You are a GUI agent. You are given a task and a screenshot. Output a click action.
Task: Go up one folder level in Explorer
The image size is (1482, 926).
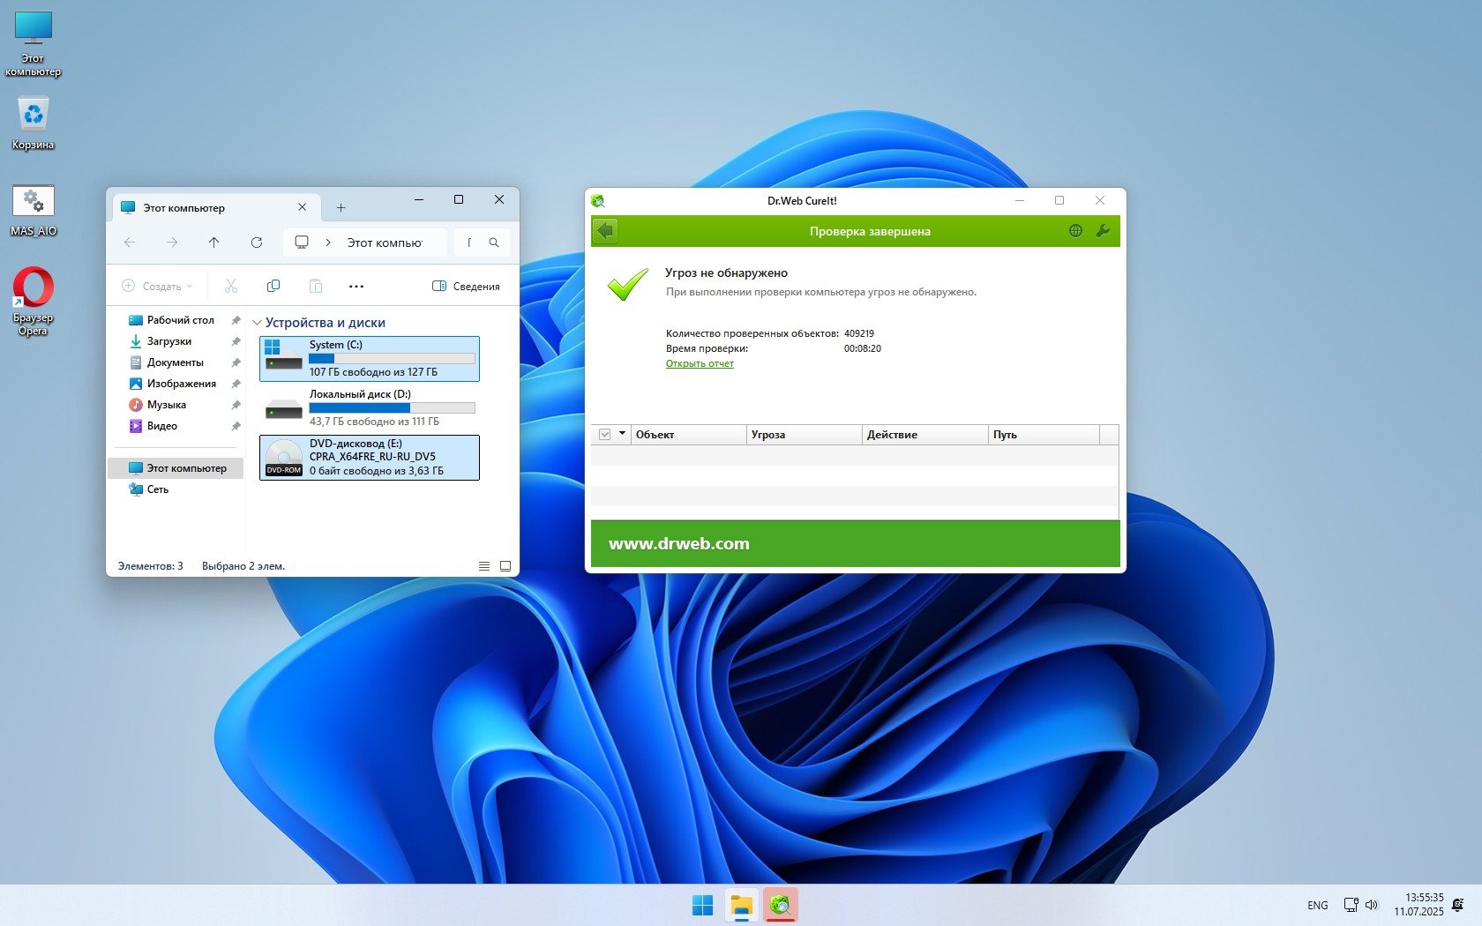tap(214, 243)
